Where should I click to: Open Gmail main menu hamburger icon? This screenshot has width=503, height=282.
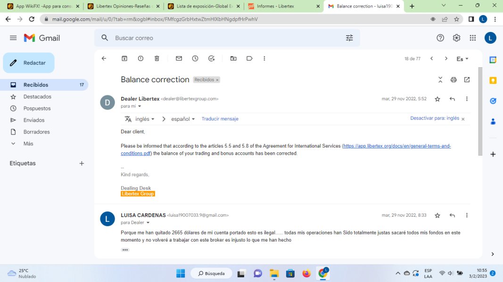point(13,38)
